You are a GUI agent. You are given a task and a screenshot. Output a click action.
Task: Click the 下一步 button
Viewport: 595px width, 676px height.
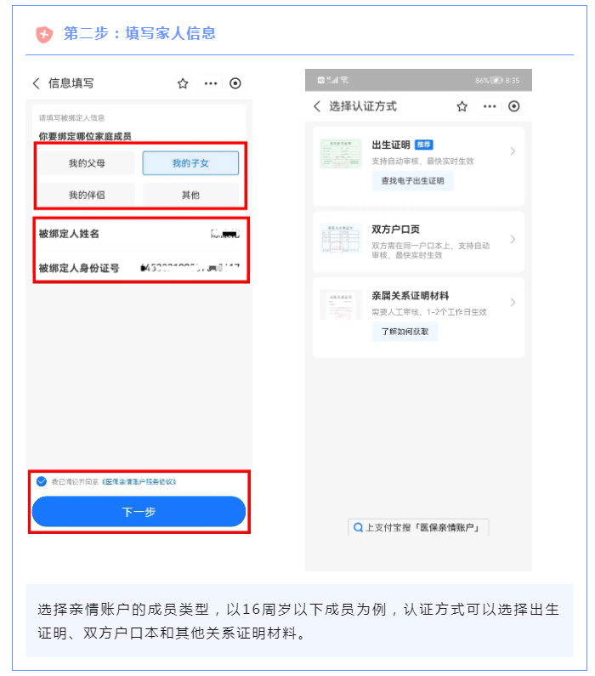point(139,512)
